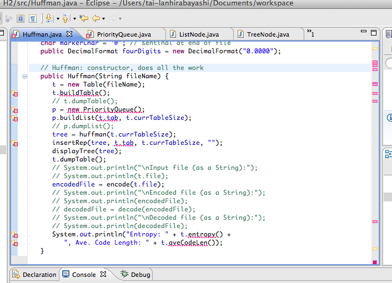
Task: Click red error summary square below overview ruler
Action: pyautogui.click(x=375, y=262)
